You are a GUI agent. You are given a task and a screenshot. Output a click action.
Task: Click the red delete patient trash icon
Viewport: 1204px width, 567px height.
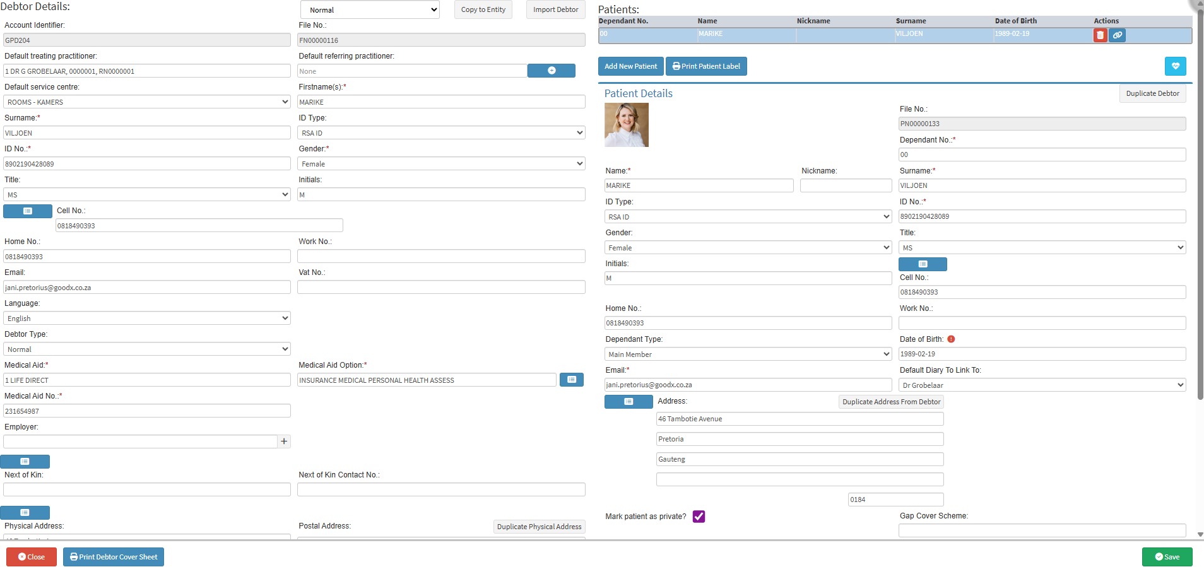(x=1100, y=35)
